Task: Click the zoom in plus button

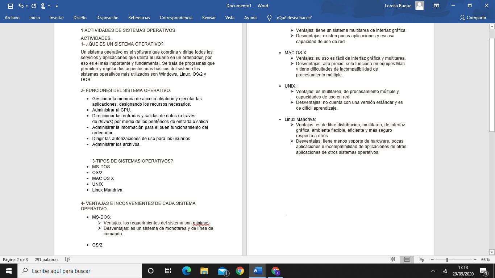Action: [x=475, y=260]
